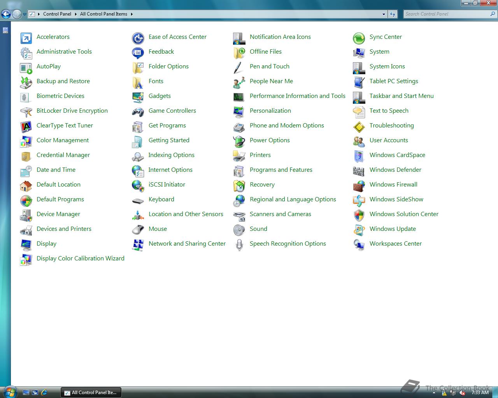Image resolution: width=498 pixels, height=398 pixels.
Task: Click the Windows Solution Center link
Action: pos(404,214)
